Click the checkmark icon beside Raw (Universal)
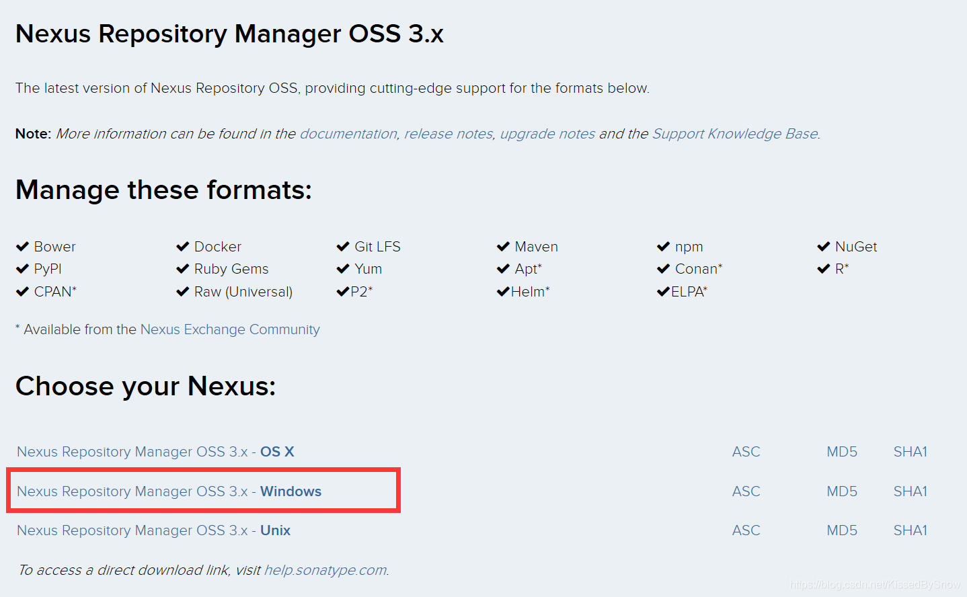The image size is (967, 597). coord(182,292)
